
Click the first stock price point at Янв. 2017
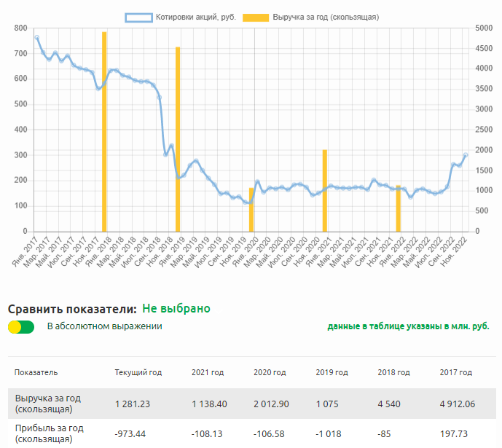[37, 37]
